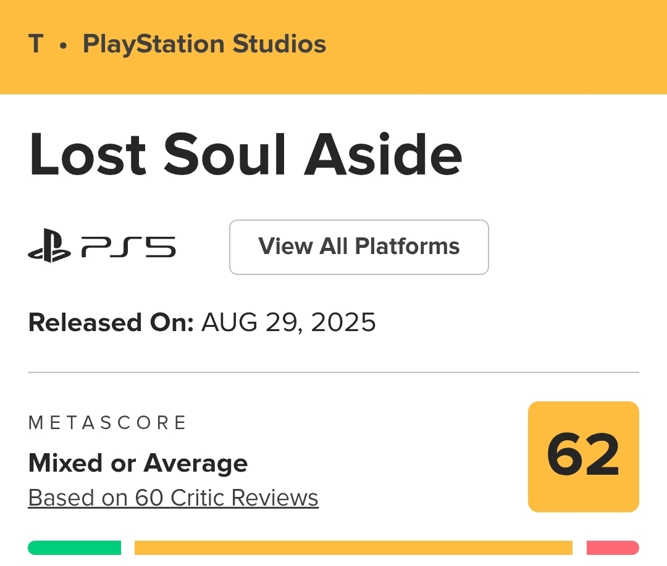
Task: Select the Mixed or Average verdict text
Action: [138, 463]
